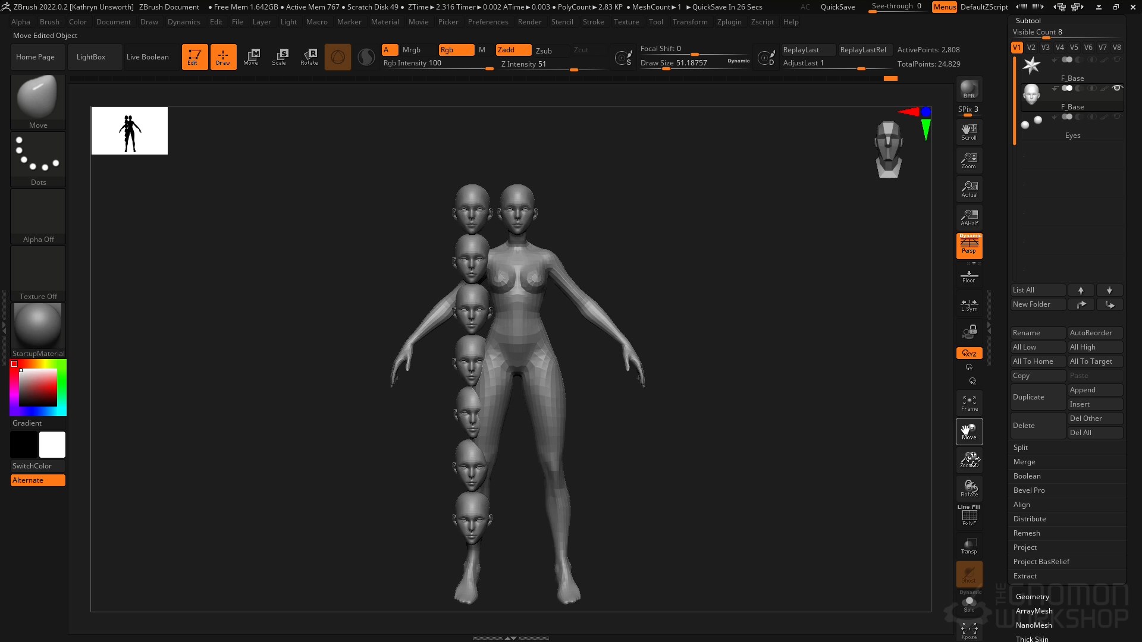Select the Scale gizmo tool
1142x642 pixels.
(x=279, y=57)
